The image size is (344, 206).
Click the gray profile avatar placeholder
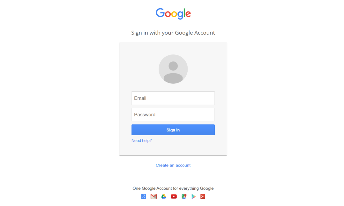(173, 69)
